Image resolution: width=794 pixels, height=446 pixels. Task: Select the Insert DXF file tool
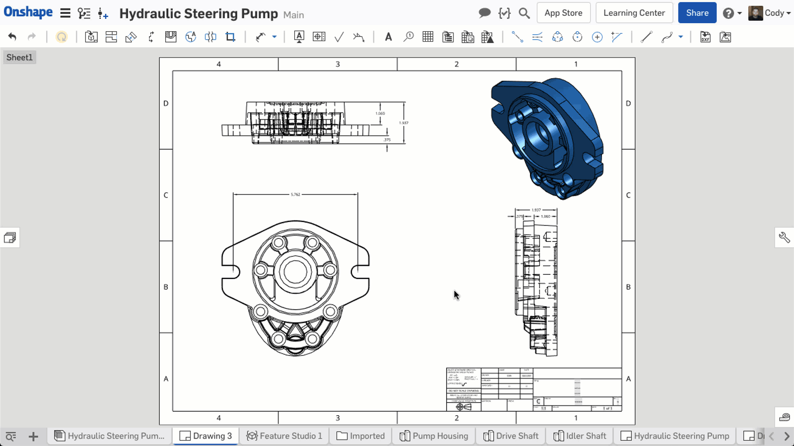705,37
